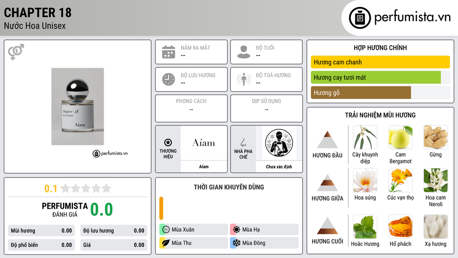
Task: Click the perfumista.vn site name in header
Action: point(412,17)
